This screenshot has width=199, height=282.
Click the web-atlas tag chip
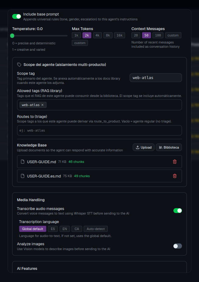[x=33, y=105]
